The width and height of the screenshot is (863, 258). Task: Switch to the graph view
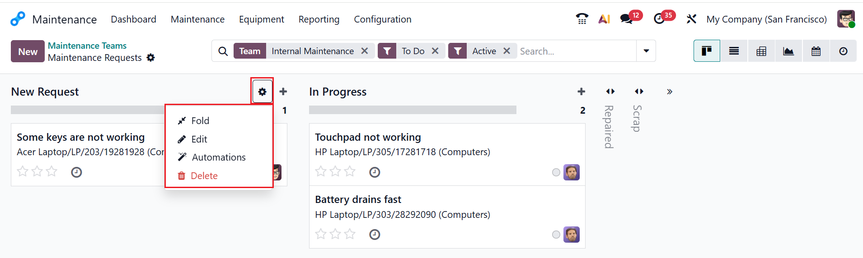(788, 51)
